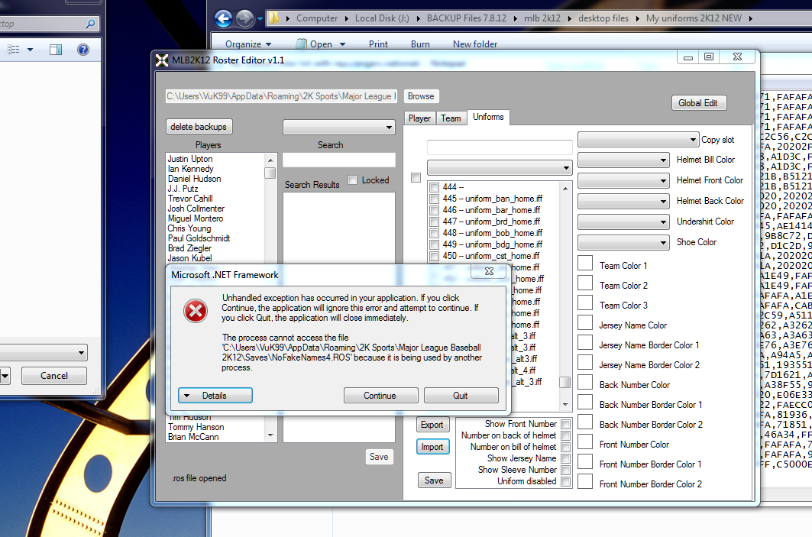812x537 pixels.
Task: Select the Uniforms tab
Action: (x=488, y=117)
